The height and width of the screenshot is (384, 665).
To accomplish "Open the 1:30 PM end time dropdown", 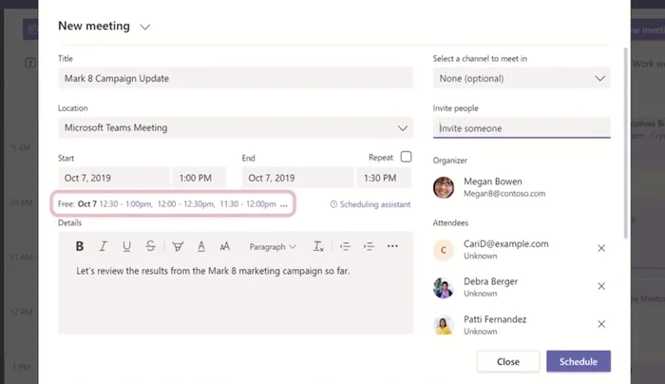I will pos(384,178).
